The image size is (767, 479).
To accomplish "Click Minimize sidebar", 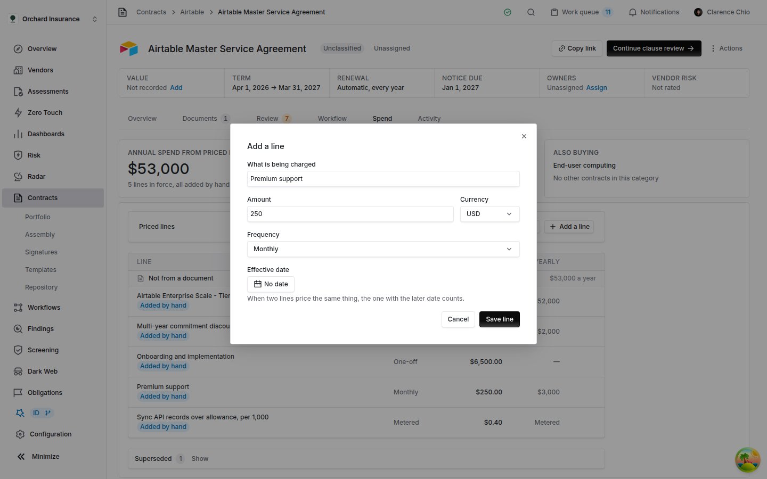I will pos(38,457).
